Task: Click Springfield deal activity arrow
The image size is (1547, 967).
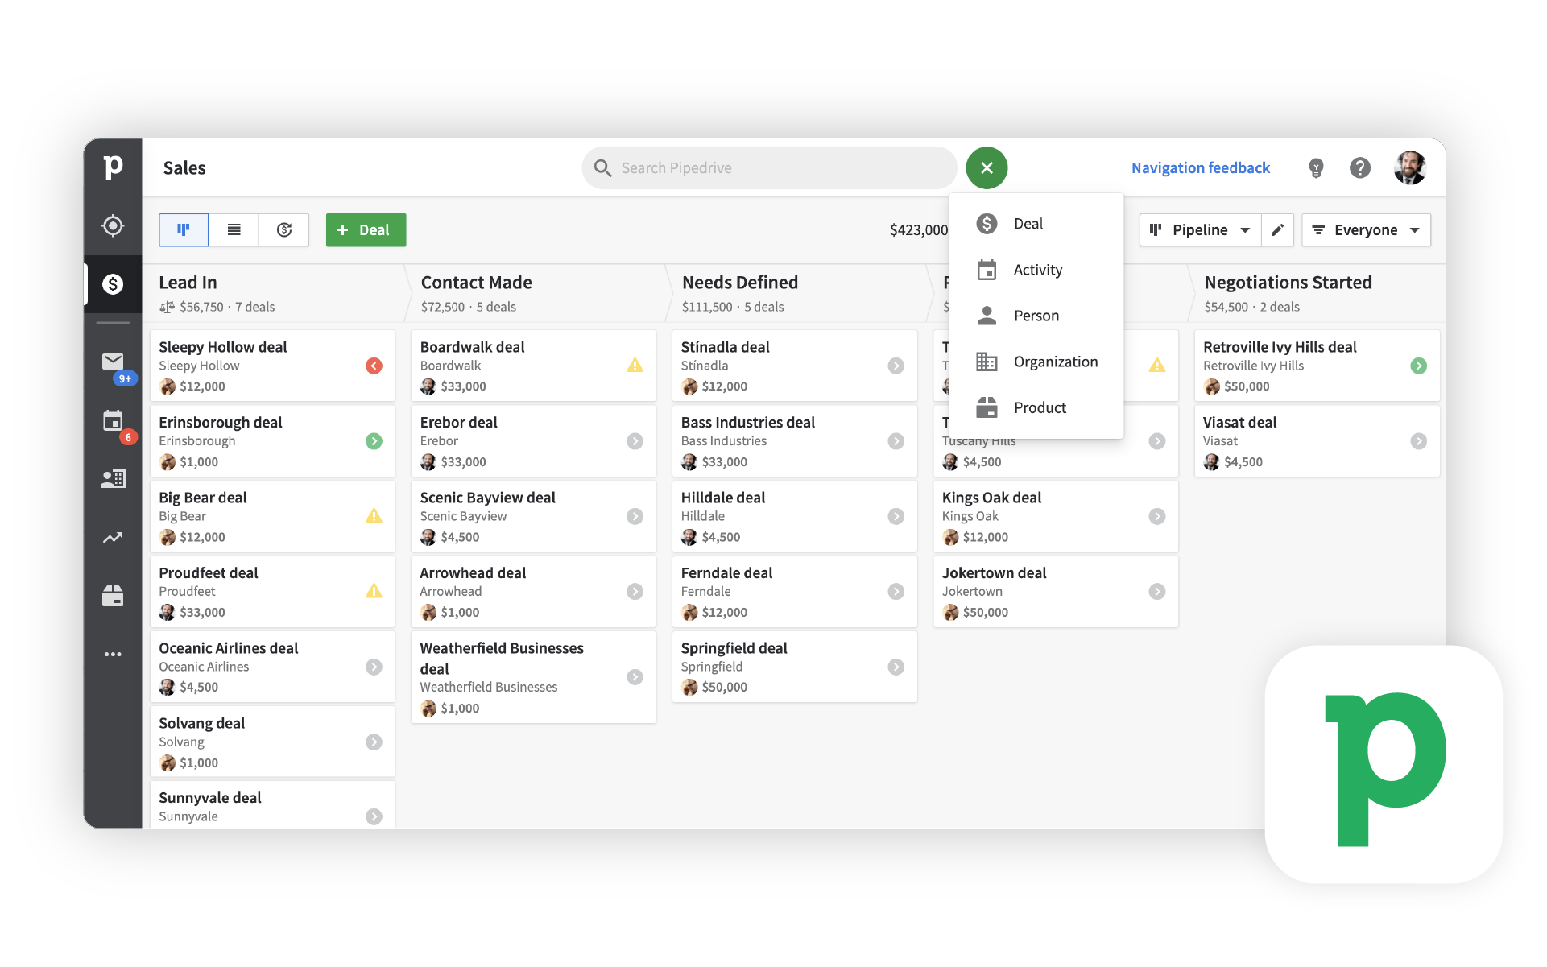Action: 896,667
